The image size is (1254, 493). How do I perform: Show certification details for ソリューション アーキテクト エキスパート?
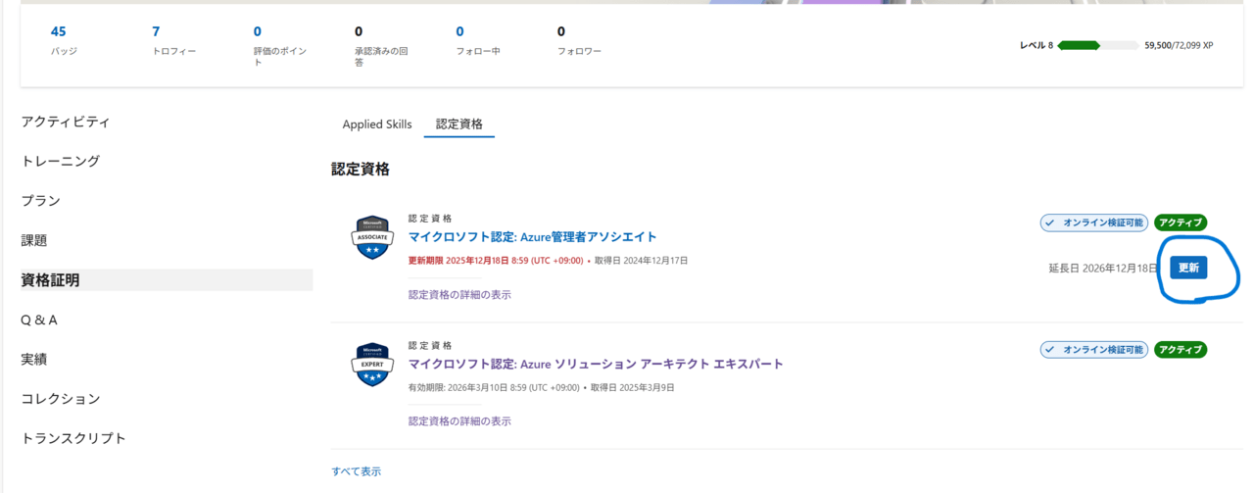[x=459, y=421]
